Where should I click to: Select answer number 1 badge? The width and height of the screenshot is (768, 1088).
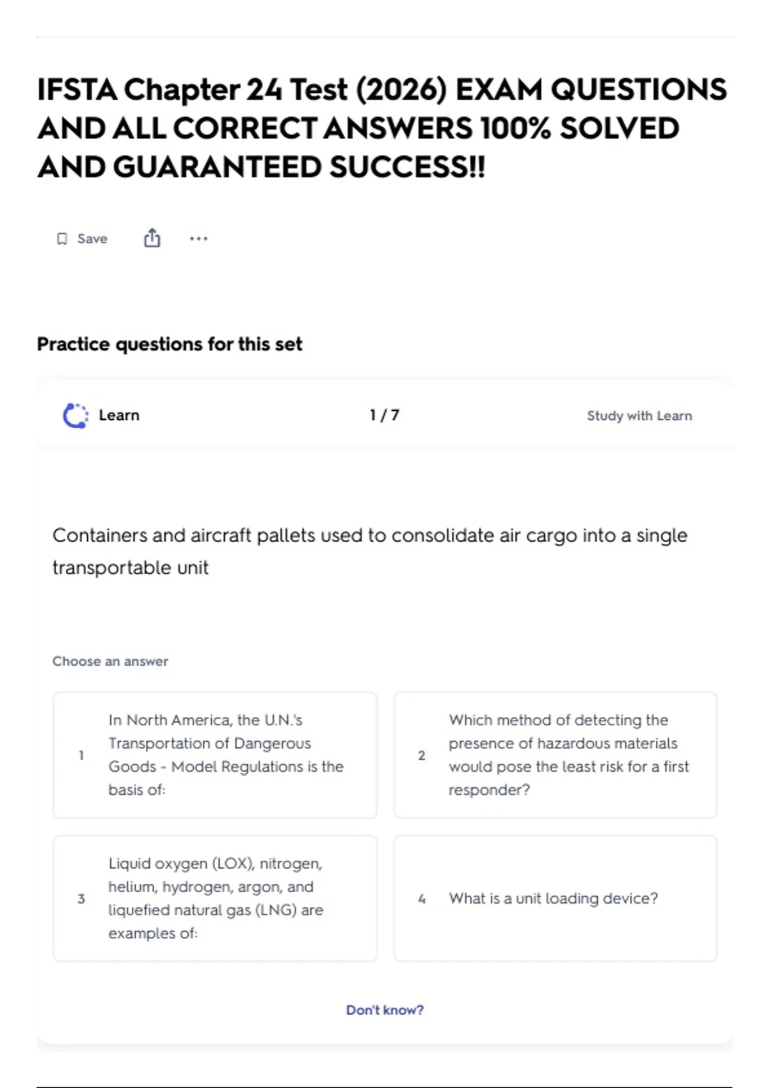81,755
